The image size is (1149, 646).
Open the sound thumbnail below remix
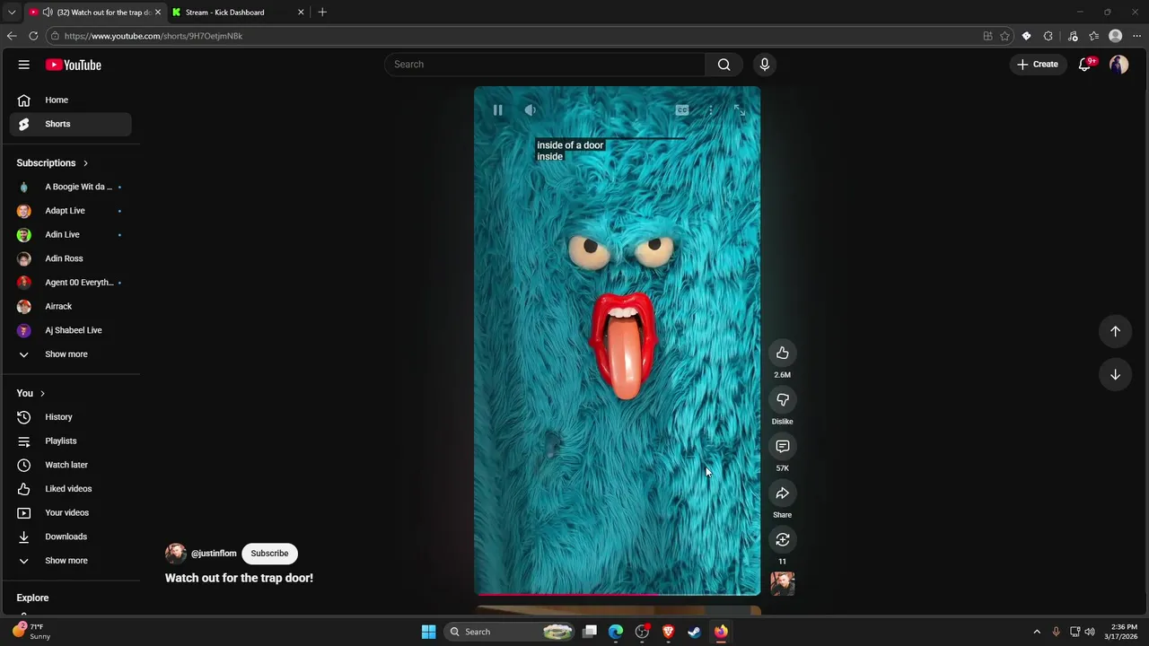(783, 583)
